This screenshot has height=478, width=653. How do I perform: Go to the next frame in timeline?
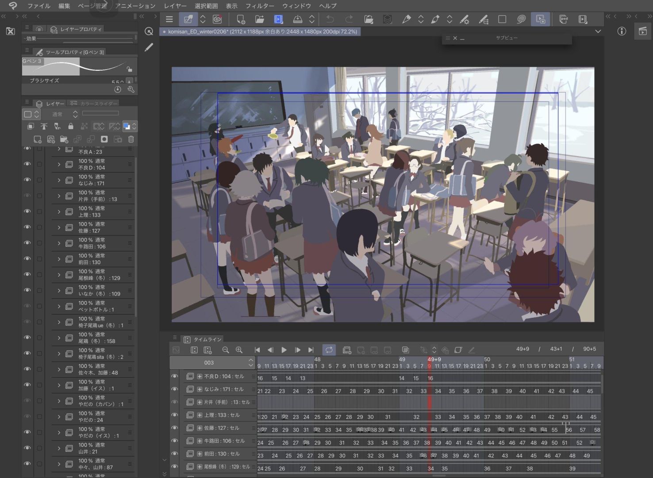pyautogui.click(x=297, y=350)
